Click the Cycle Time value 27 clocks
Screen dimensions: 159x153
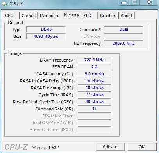[x=95, y=94]
